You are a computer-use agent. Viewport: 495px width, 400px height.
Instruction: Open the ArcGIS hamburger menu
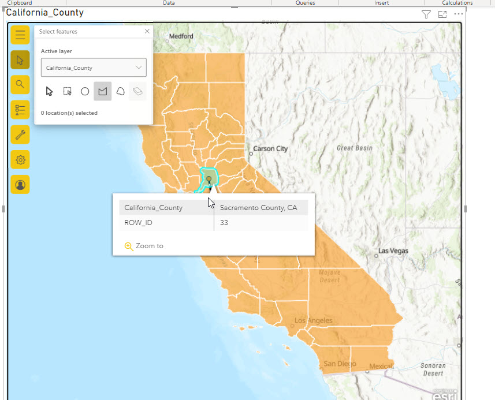(x=20, y=35)
